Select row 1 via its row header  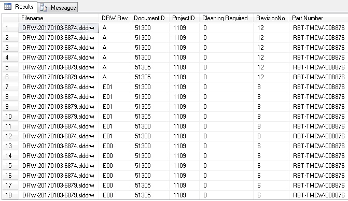pyautogui.click(x=10, y=28)
